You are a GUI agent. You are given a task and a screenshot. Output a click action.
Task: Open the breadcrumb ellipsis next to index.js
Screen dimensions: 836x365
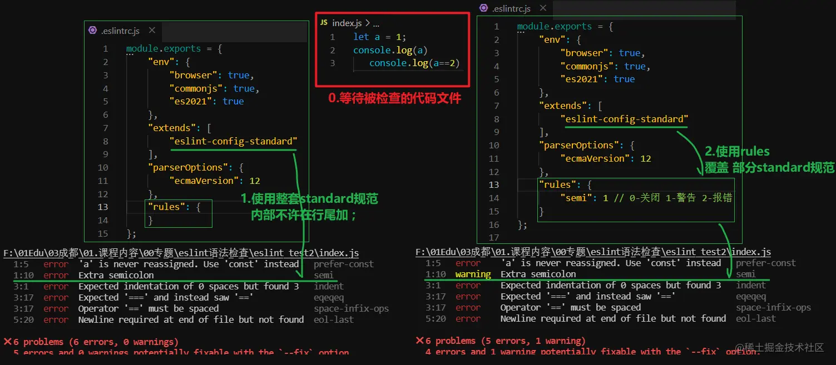click(x=376, y=23)
